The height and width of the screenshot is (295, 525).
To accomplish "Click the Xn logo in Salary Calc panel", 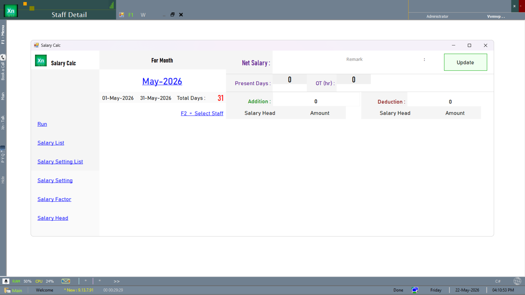I will pyautogui.click(x=41, y=61).
